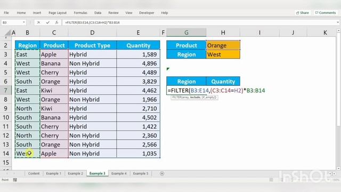341x192 pixels.
Task: Click the Region header in cell B2
Action: (x=27, y=45)
